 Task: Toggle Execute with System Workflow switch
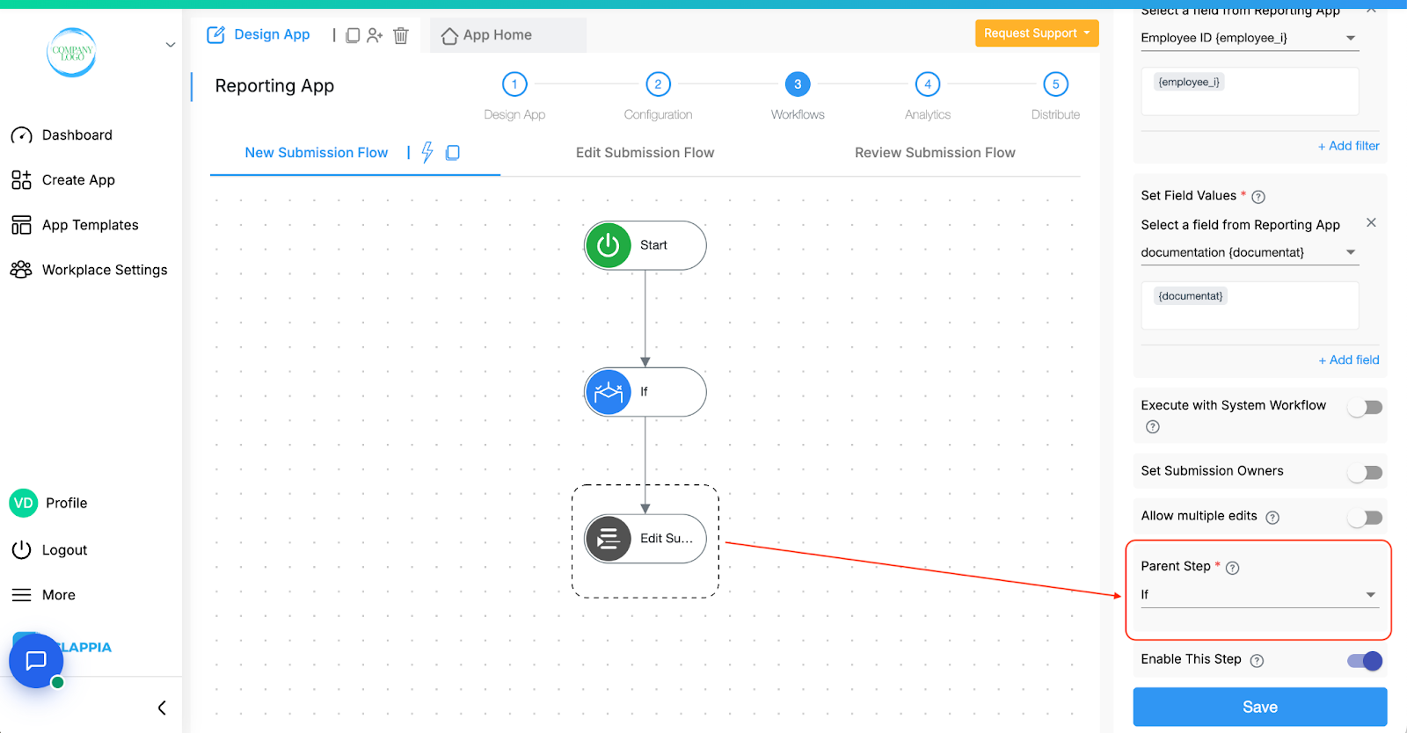pos(1365,408)
